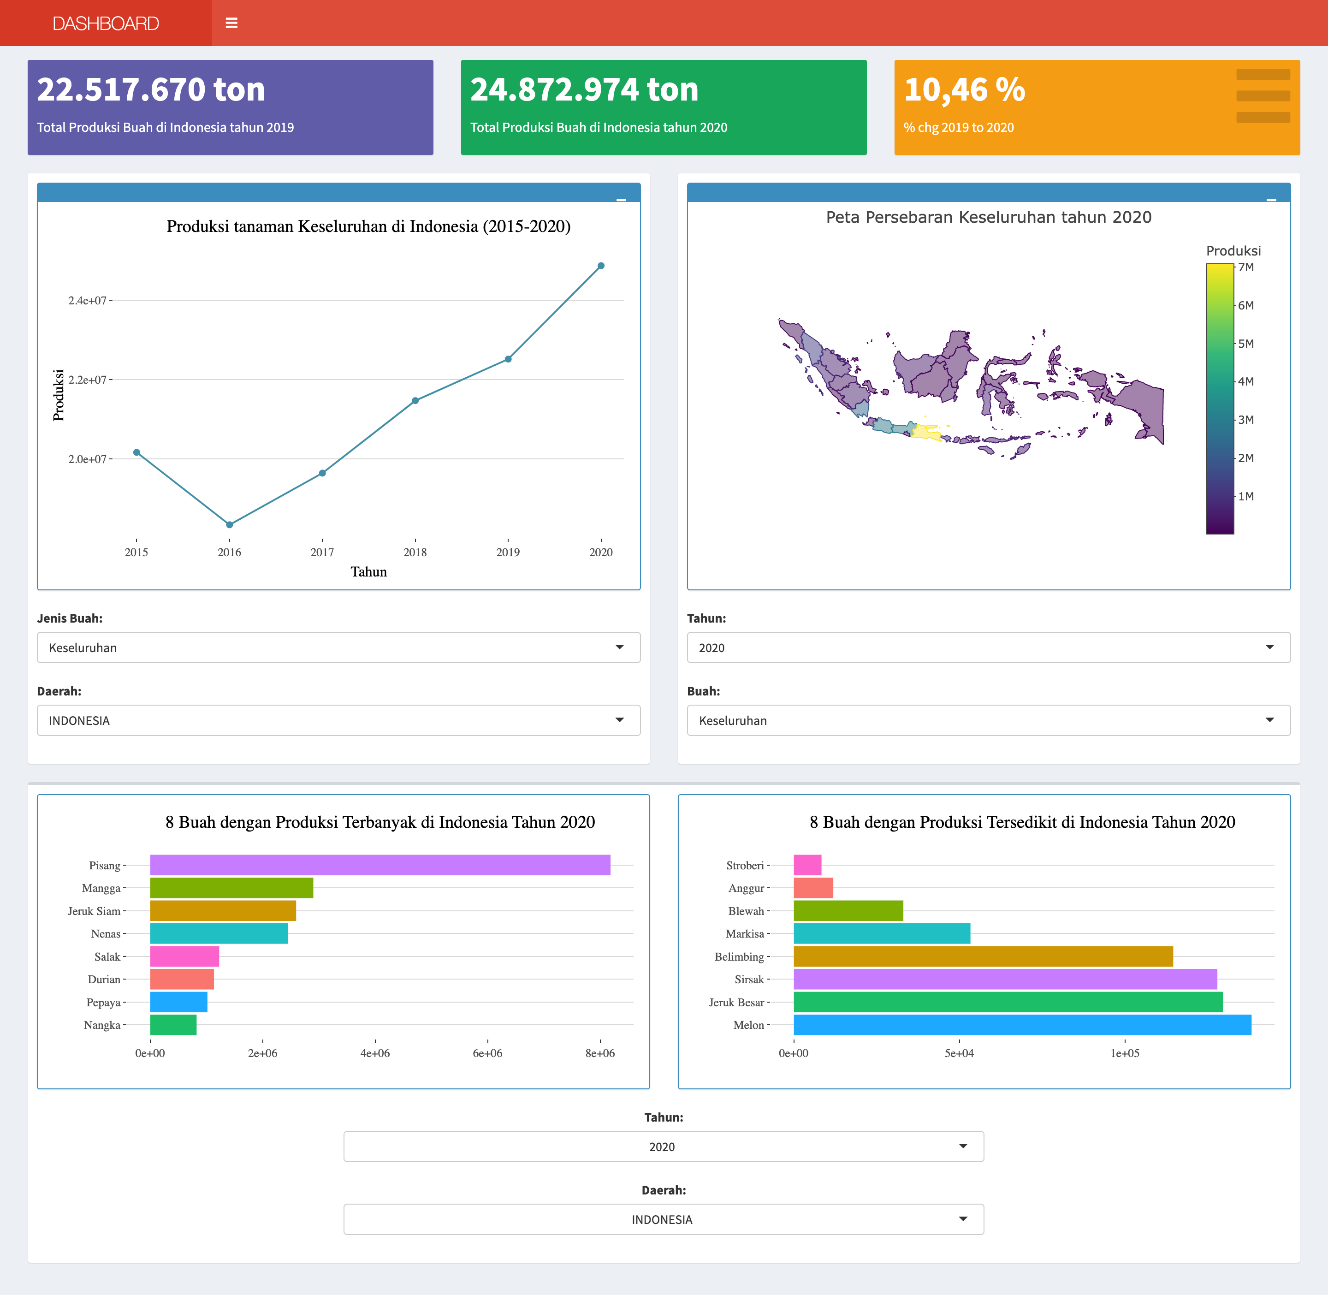
Task: Click the 10,46 % change value box
Action: (x=1097, y=107)
